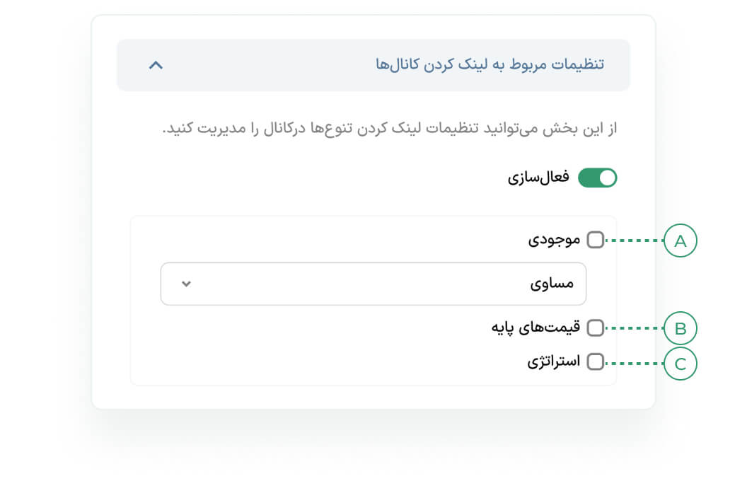Collapse the channel linking settings chevron

click(156, 65)
